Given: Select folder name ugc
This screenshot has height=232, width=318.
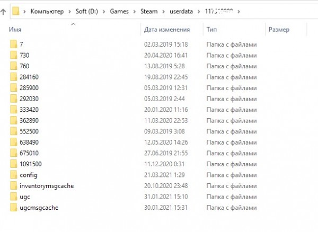Looking at the screenshot, I should (25, 197).
